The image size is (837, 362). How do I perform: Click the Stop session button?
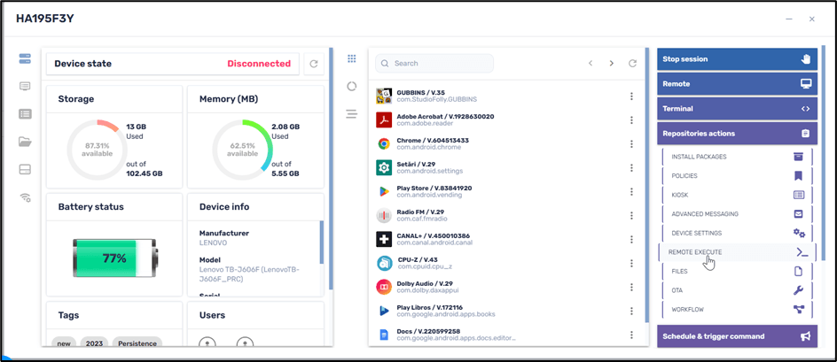(736, 59)
